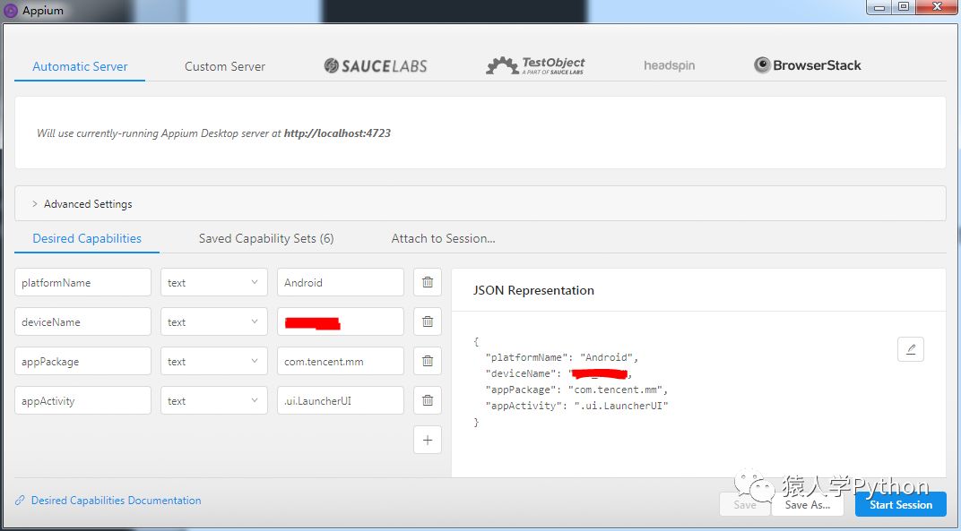Select the headspin server tab
The image size is (961, 531).
[x=670, y=65]
